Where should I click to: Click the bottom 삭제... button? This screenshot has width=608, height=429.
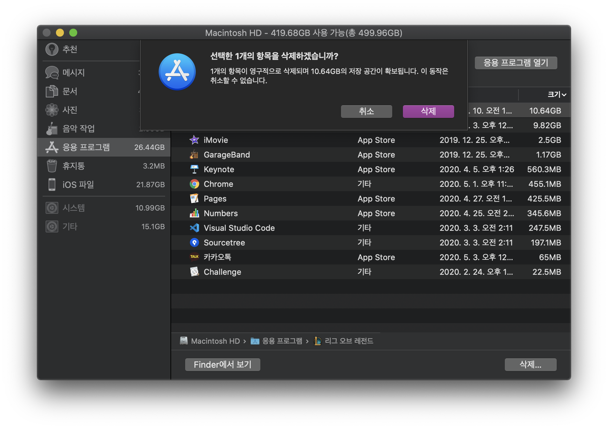pyautogui.click(x=530, y=364)
